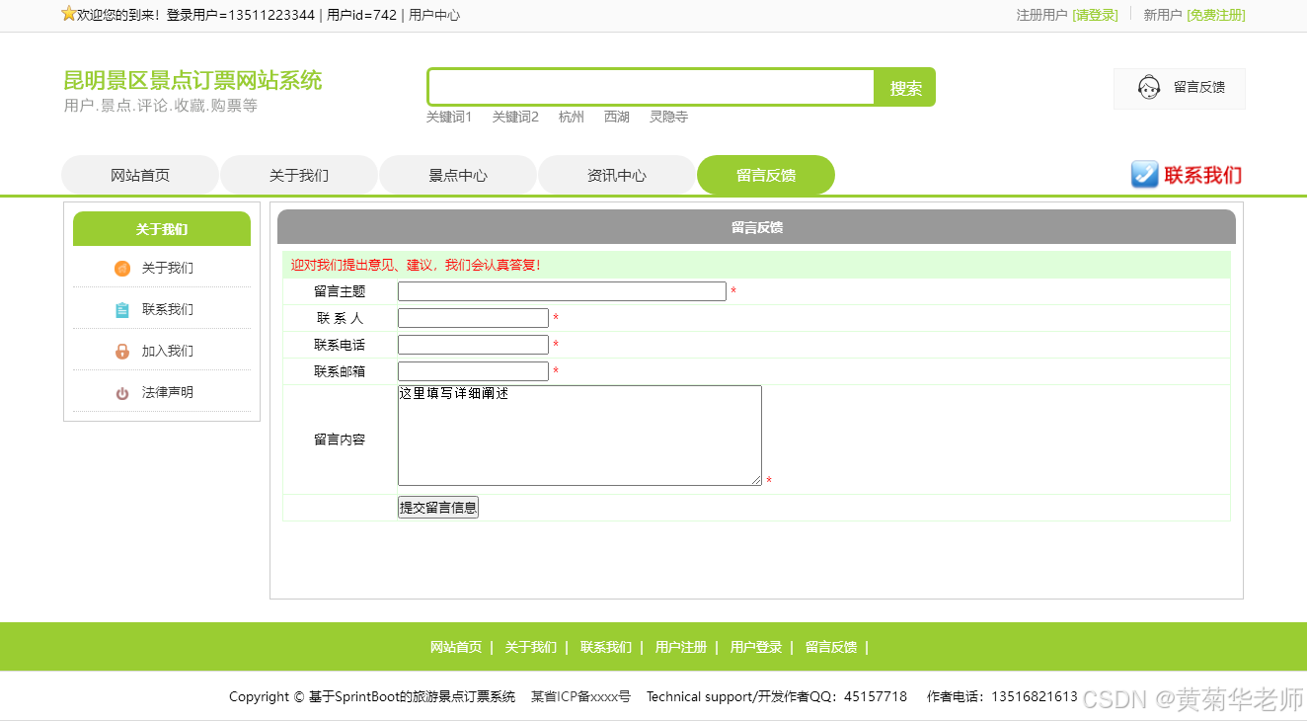Click inside the 留言主题 input field
This screenshot has height=721, width=1307.
coord(561,290)
